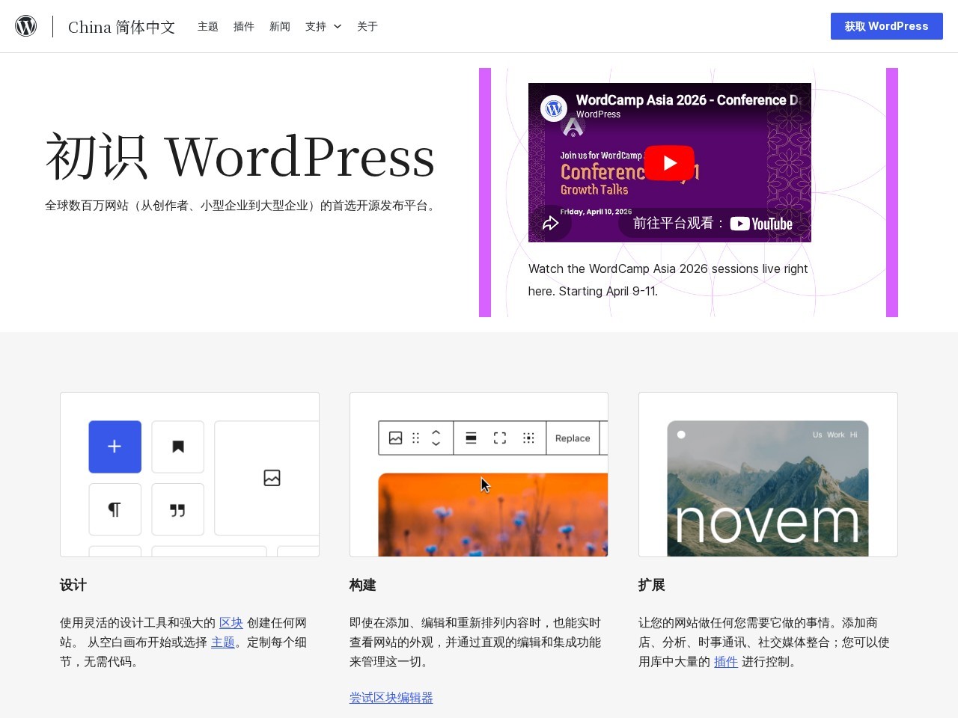Click the image icon in the block toolbar
The height and width of the screenshot is (718, 958).
396,438
